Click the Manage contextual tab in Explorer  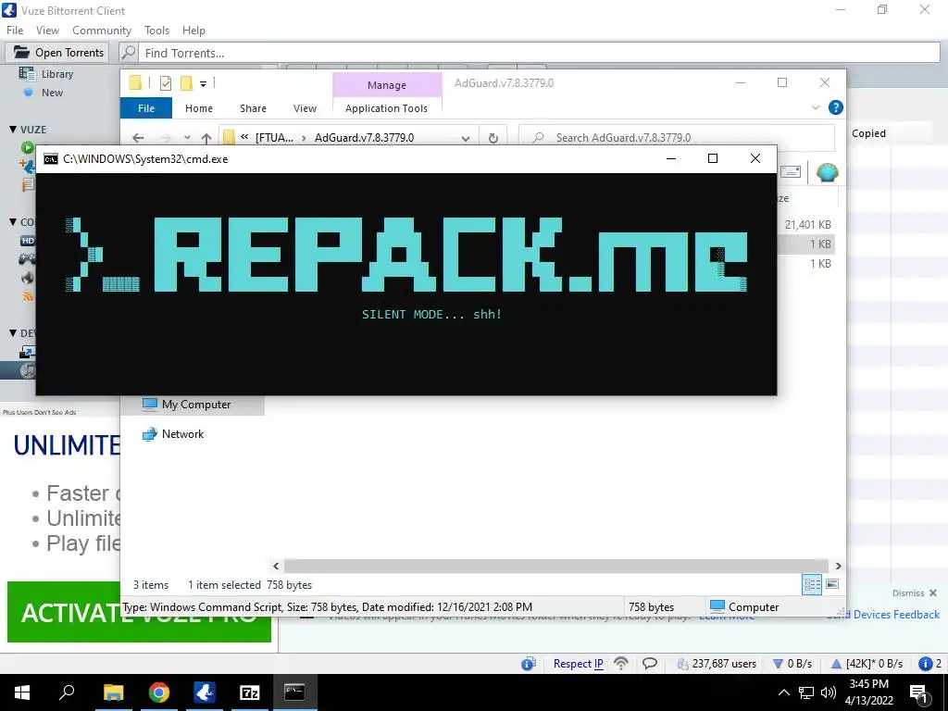pos(387,85)
